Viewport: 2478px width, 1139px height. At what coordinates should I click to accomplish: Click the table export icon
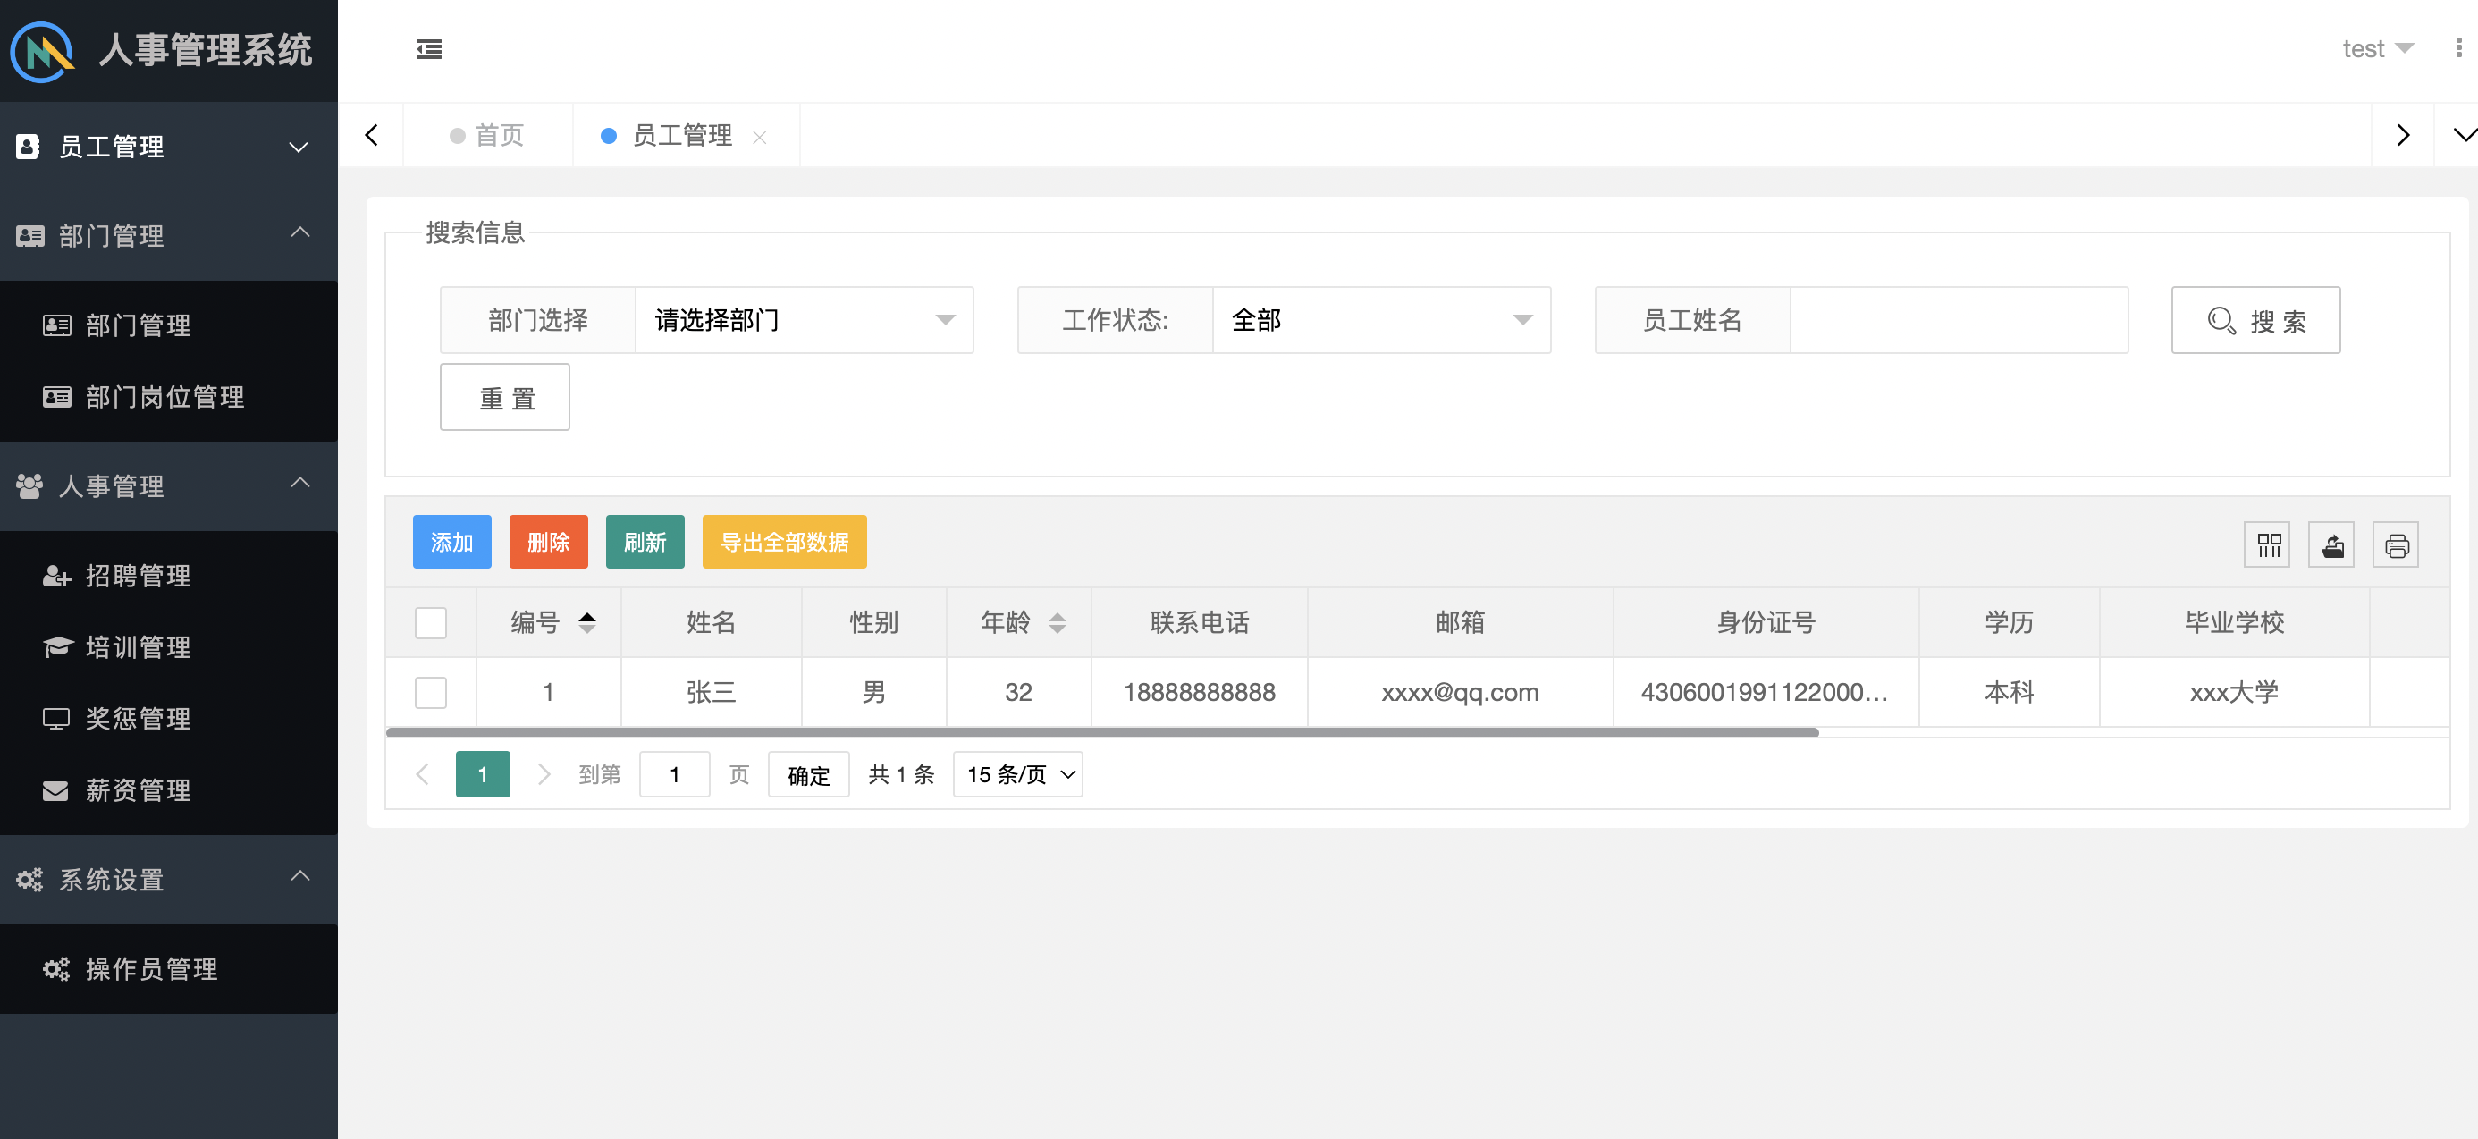2333,544
